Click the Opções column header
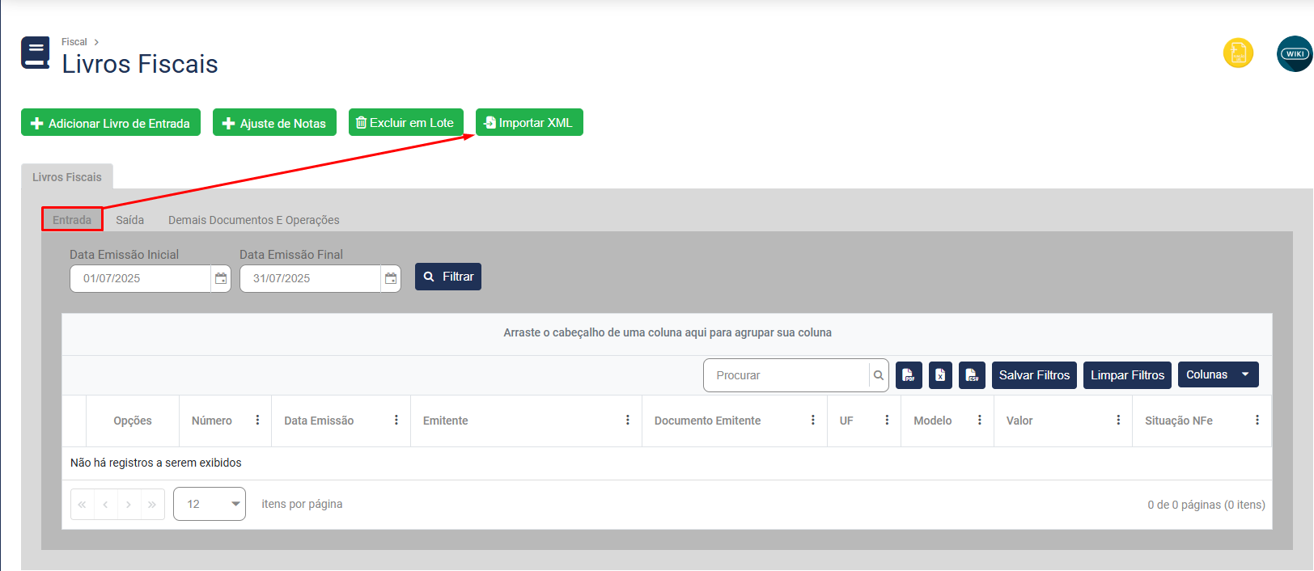Viewport: 1314px width, 571px height. (133, 421)
